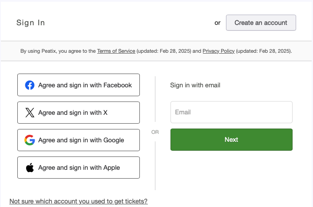Click the OR divider text between columns
The height and width of the screenshot is (207, 313).
[155, 132]
